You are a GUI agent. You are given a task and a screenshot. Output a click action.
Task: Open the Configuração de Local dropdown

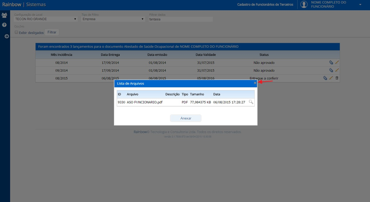coord(46,19)
